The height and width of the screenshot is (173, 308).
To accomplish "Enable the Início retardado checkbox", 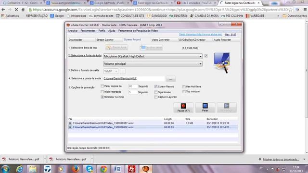I will pos(102,92).
